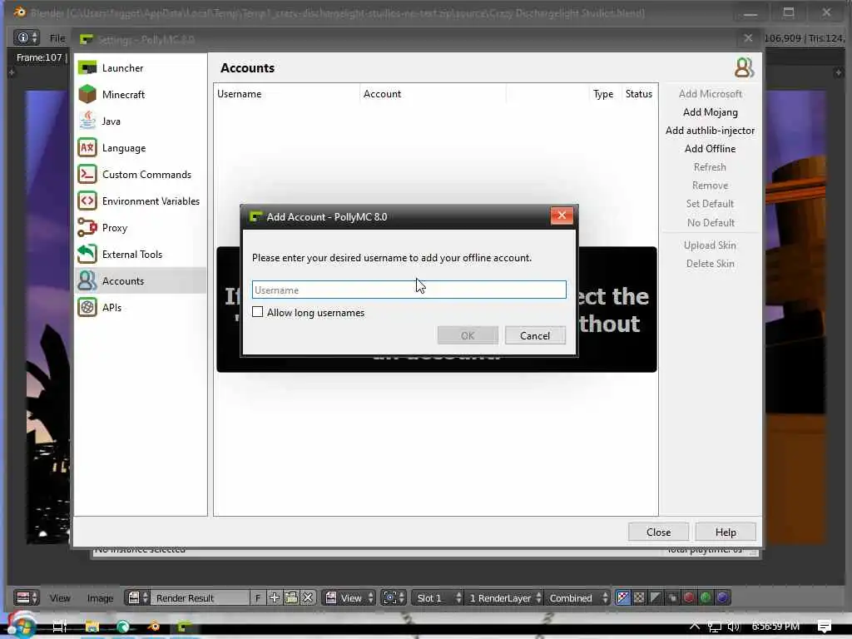Click the Refresh account button
Image resolution: width=852 pixels, height=639 pixels.
[711, 166]
